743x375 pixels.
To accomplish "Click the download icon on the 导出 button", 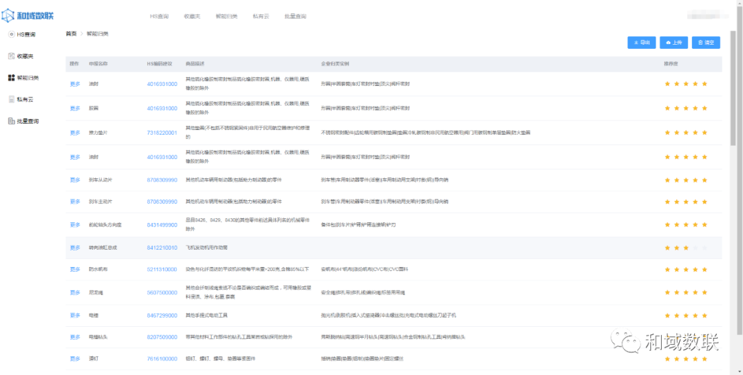I will tap(636, 43).
